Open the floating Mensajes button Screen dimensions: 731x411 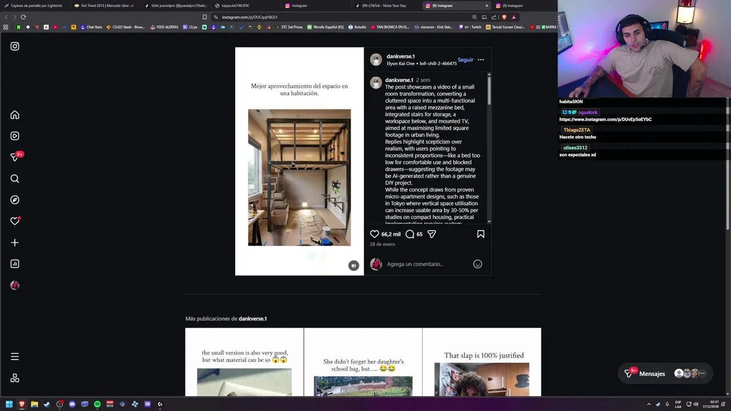pos(666,373)
